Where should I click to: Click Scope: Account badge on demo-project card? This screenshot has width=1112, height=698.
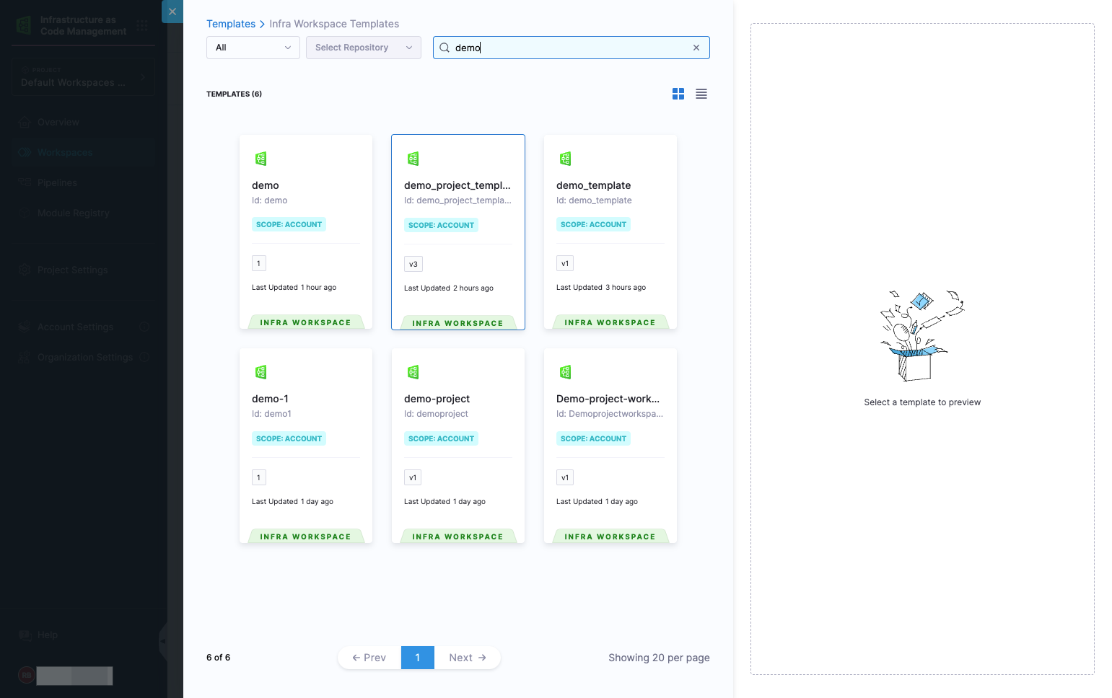[x=442, y=438]
